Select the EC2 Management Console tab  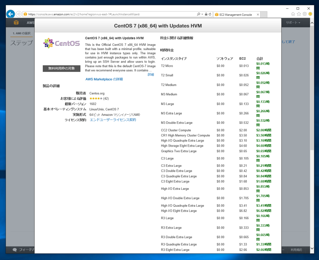(235, 14)
